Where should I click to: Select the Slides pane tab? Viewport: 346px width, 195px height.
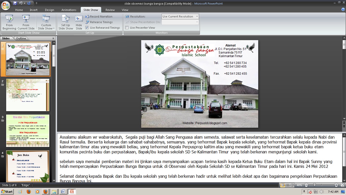[6, 38]
